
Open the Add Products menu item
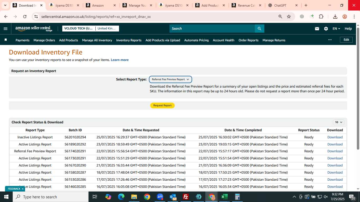click(69, 40)
